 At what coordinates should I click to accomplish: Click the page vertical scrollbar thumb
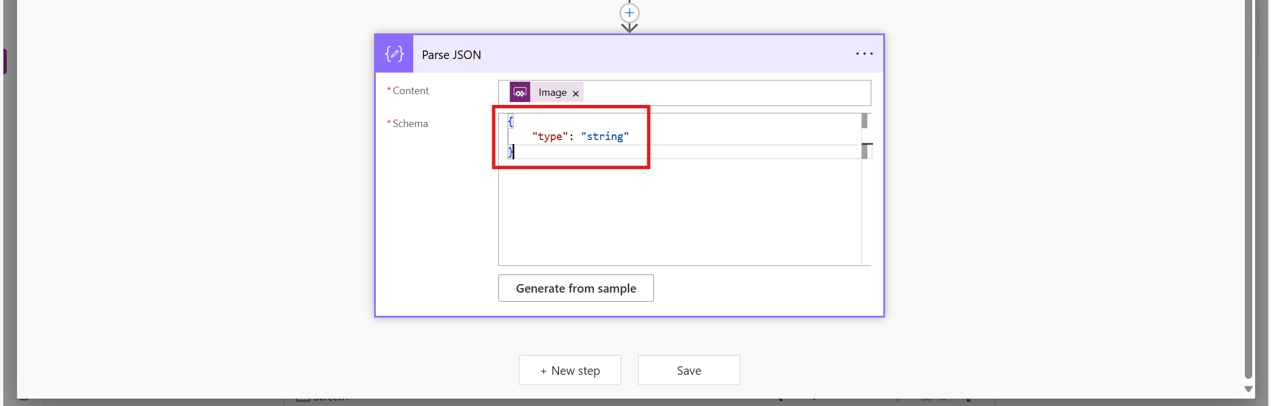pyautogui.click(x=1248, y=187)
